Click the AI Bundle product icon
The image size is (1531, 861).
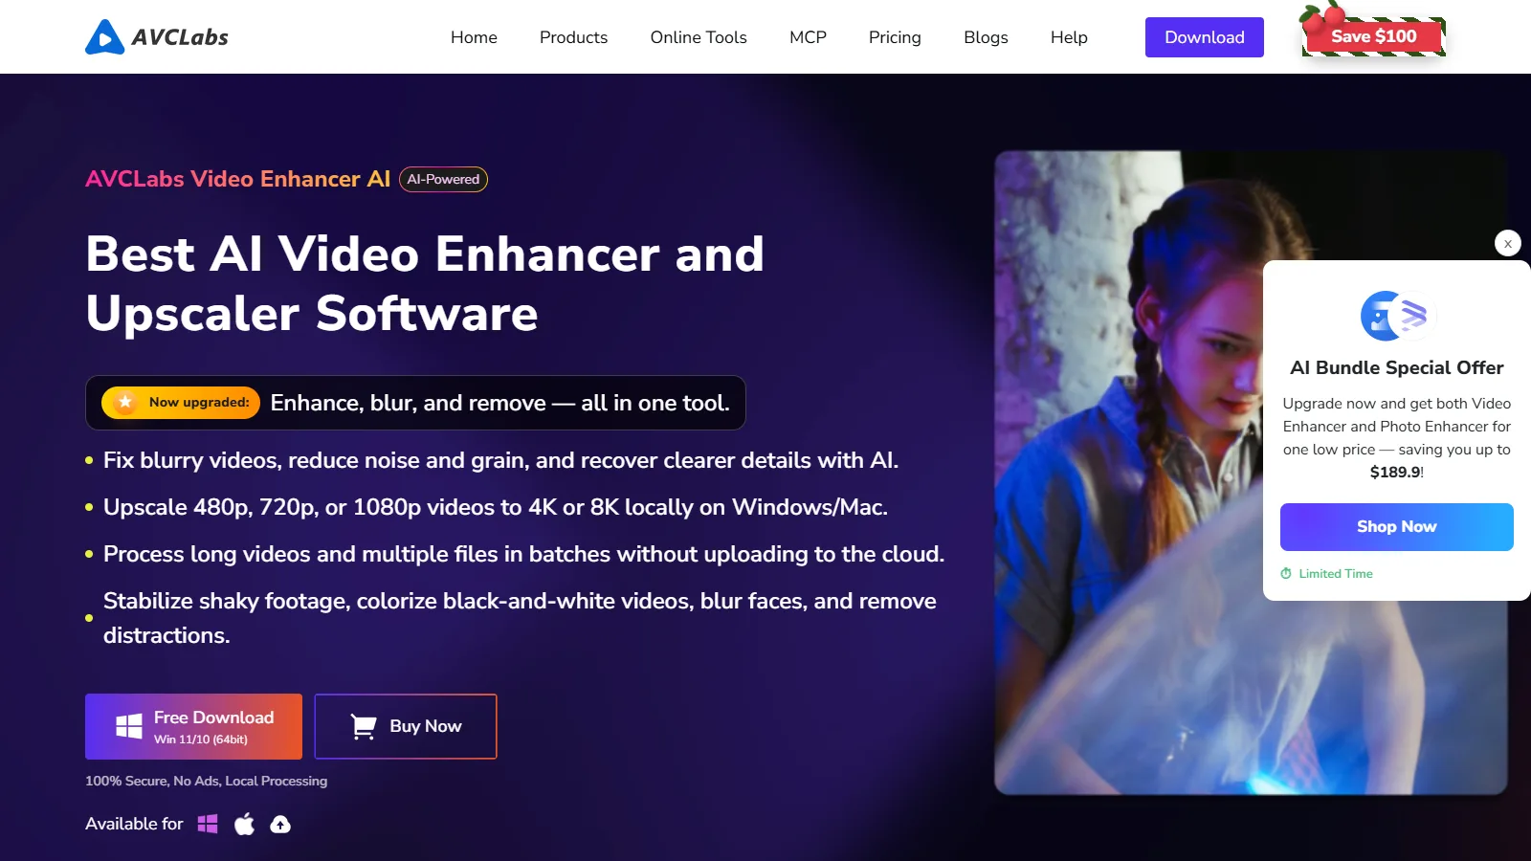(x=1398, y=316)
